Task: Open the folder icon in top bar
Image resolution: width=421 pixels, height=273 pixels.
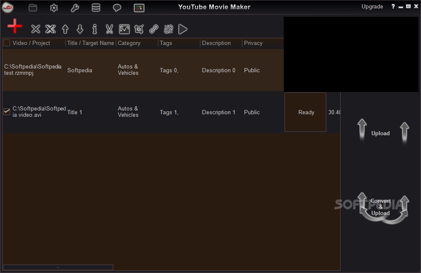Action: click(33, 8)
